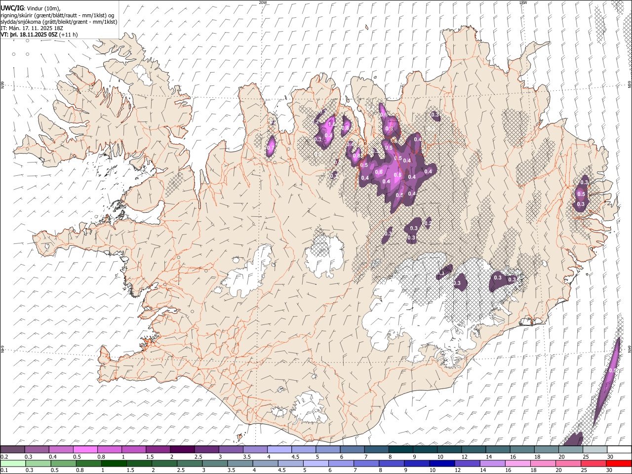Viewport: 632px width, 474px height.
Task: Click the '0.7' precipitation value on the map
Action: tap(271, 148)
